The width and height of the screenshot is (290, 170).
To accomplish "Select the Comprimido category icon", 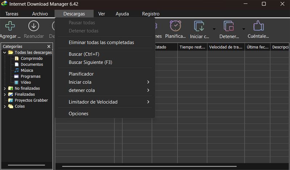I will point(17,59).
